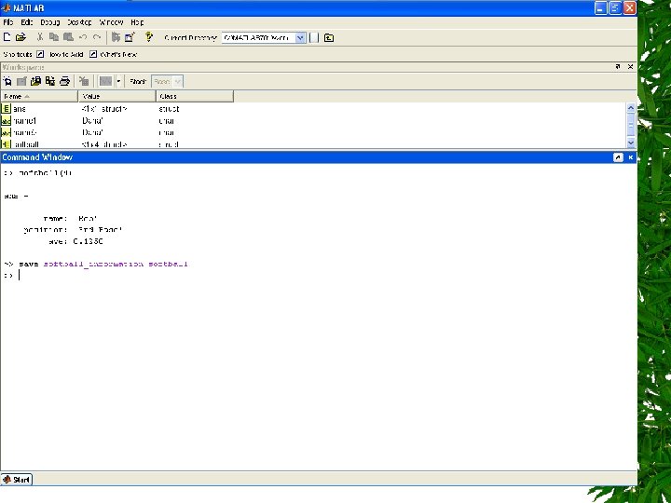Click the Import data icon in Workspace
Viewport: 671px width, 503px height.
click(x=34, y=81)
